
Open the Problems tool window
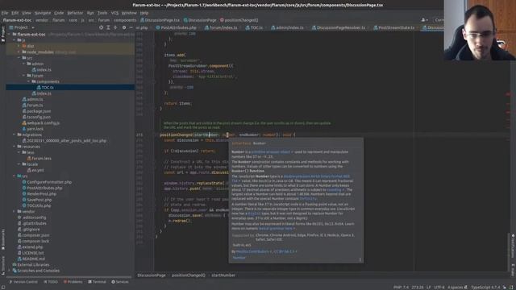(73, 282)
